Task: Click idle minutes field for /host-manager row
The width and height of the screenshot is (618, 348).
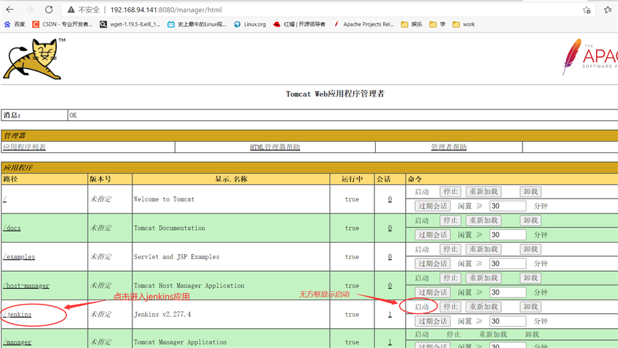Action: tap(508, 292)
